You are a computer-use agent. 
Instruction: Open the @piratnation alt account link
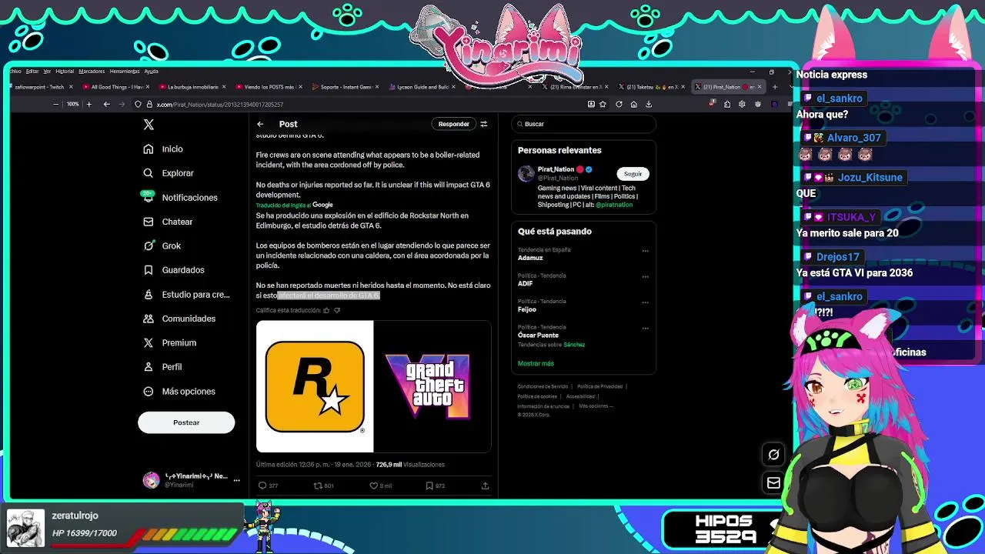tap(614, 205)
